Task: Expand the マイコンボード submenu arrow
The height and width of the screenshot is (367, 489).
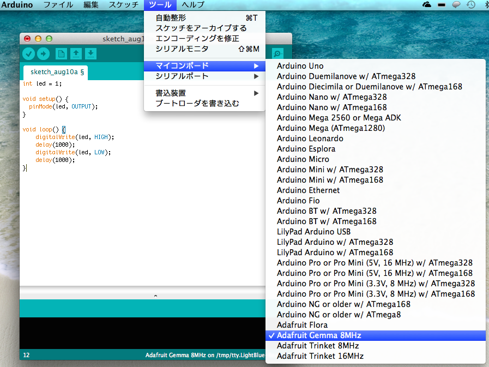Action: (256, 66)
